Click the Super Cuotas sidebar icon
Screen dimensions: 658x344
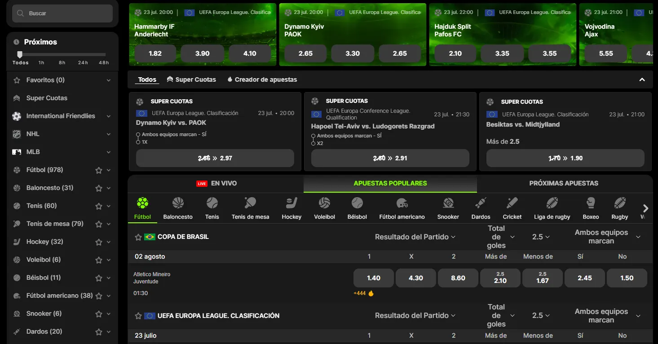pyautogui.click(x=17, y=98)
